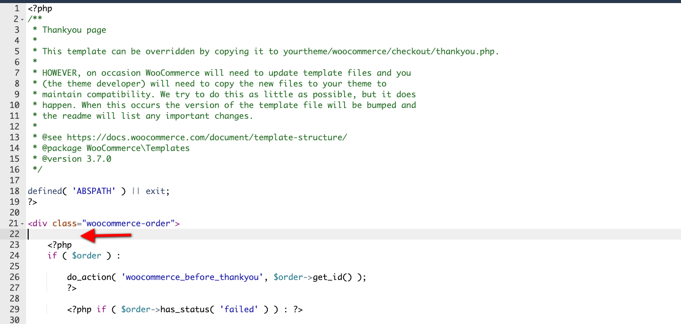Click line number 30 in the gutter
This screenshot has height=324, width=681.
click(x=14, y=320)
